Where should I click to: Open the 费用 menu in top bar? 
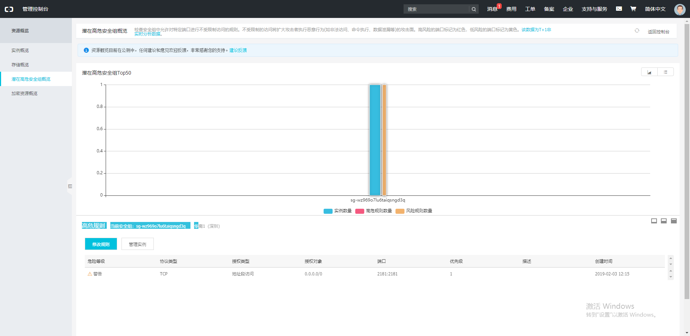[511, 9]
